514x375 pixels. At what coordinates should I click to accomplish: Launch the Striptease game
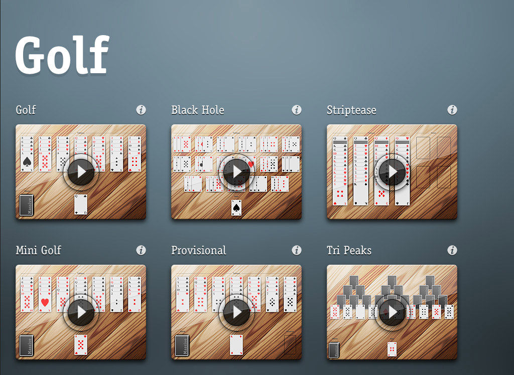[x=392, y=172]
